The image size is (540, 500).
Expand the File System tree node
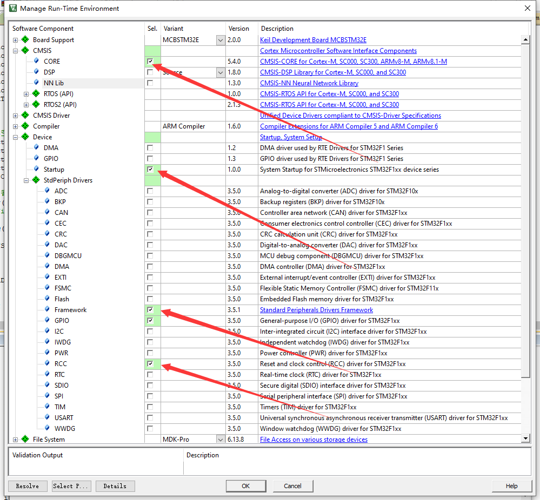click(15, 440)
